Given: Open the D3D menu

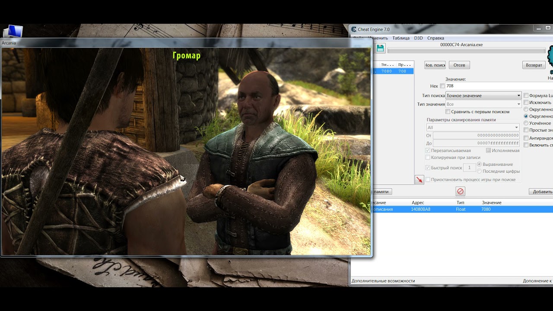Looking at the screenshot, I should click(418, 38).
